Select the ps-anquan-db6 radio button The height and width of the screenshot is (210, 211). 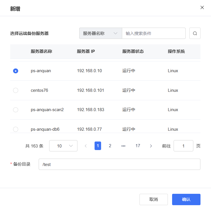click(x=16, y=129)
